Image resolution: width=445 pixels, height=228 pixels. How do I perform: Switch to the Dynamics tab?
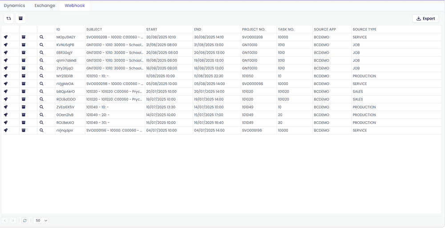pos(15,6)
